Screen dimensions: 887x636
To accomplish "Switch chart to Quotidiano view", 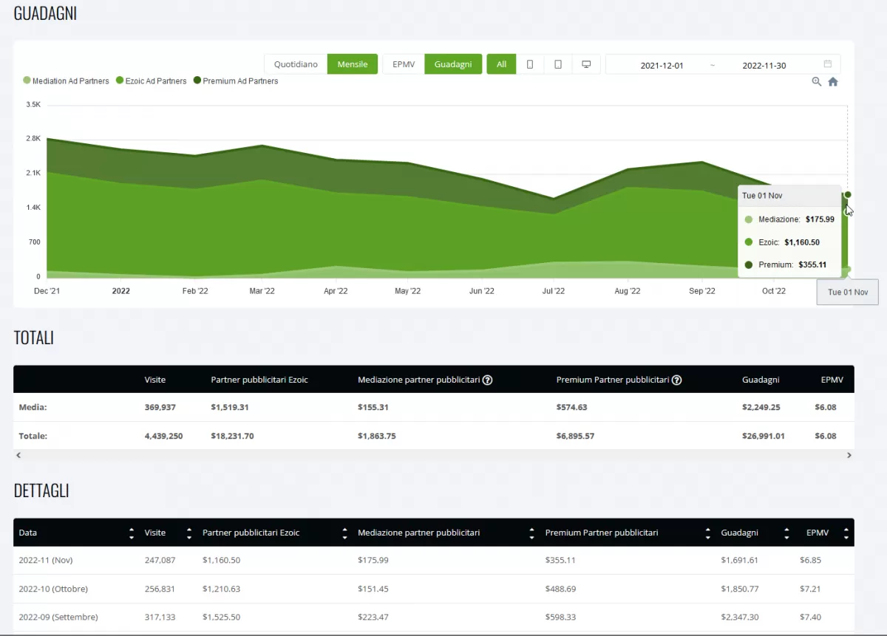I will 296,64.
